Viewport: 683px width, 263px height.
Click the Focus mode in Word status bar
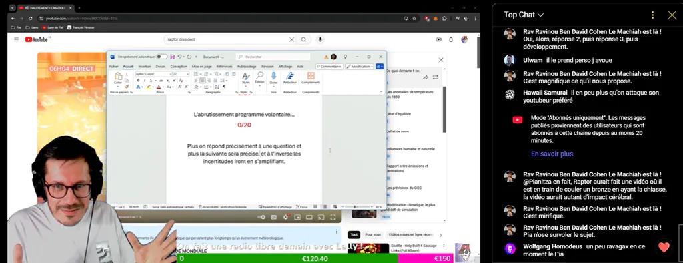pyautogui.click(x=302, y=207)
